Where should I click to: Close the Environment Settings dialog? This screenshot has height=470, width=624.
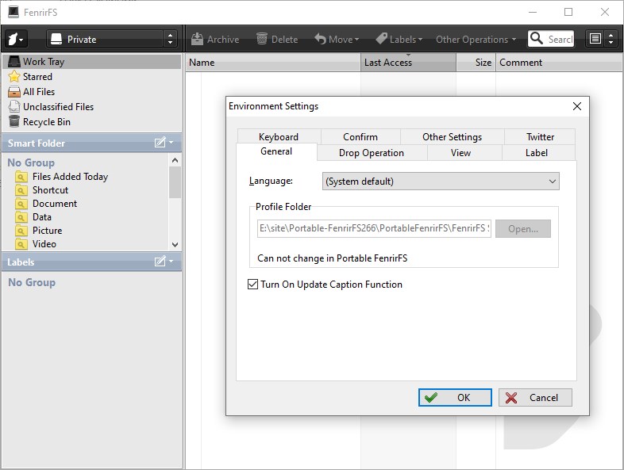point(576,106)
